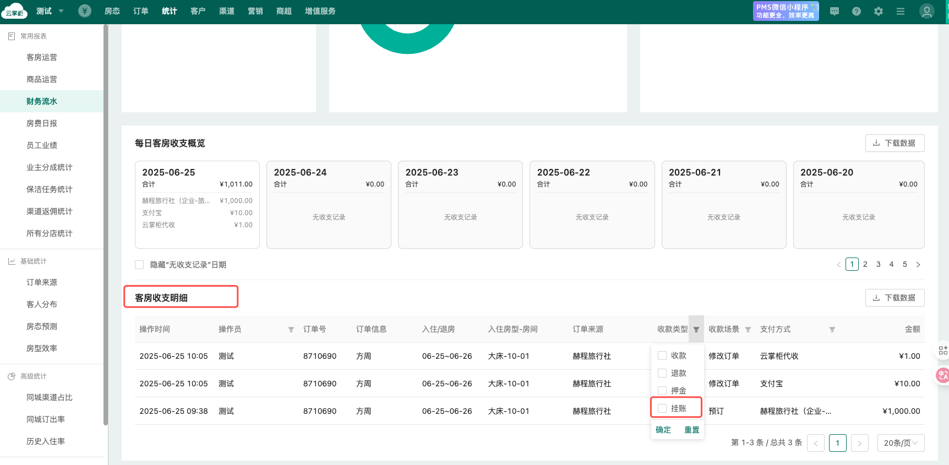This screenshot has width=949, height=465.
Task: Check the 退款 filter option
Action: click(x=662, y=373)
